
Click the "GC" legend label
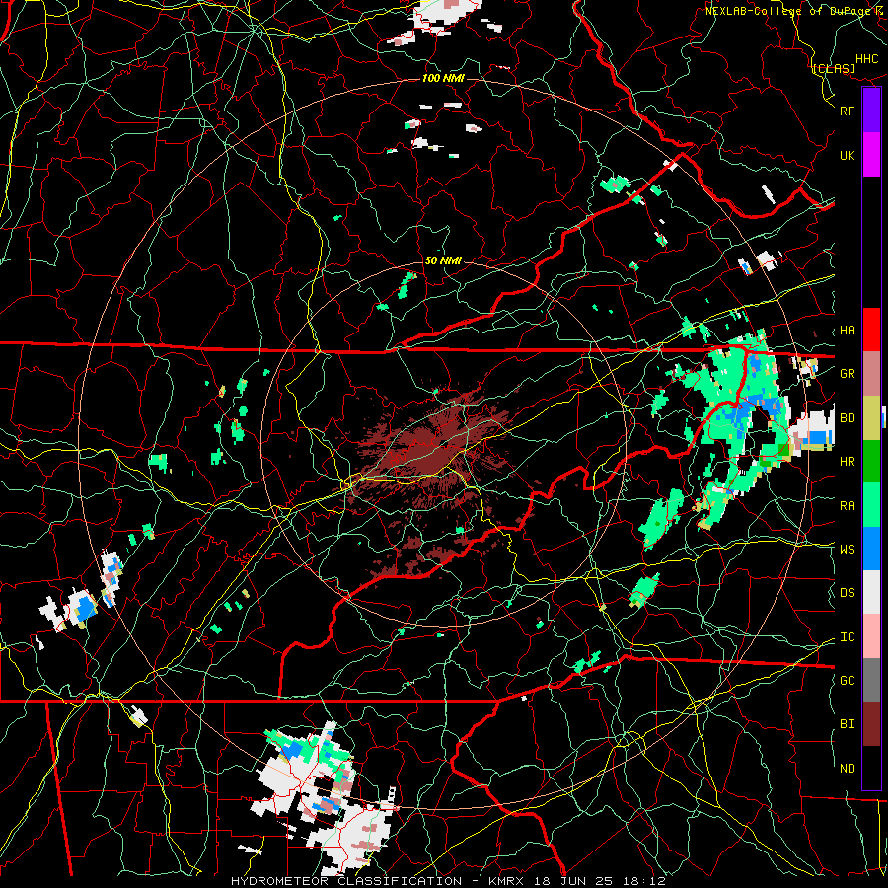(x=848, y=680)
